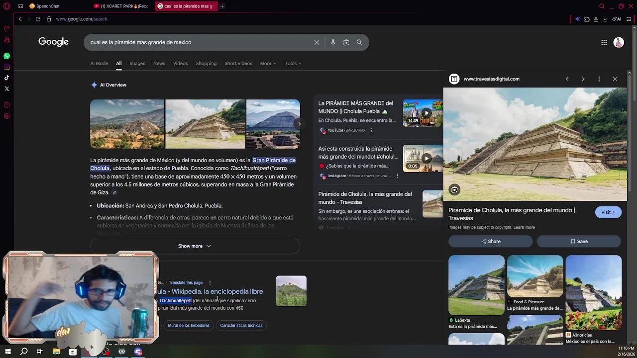This screenshot has height=358, width=637.
Task: Open the Wikipedia, la enciclopedia libre result
Action: point(211,291)
